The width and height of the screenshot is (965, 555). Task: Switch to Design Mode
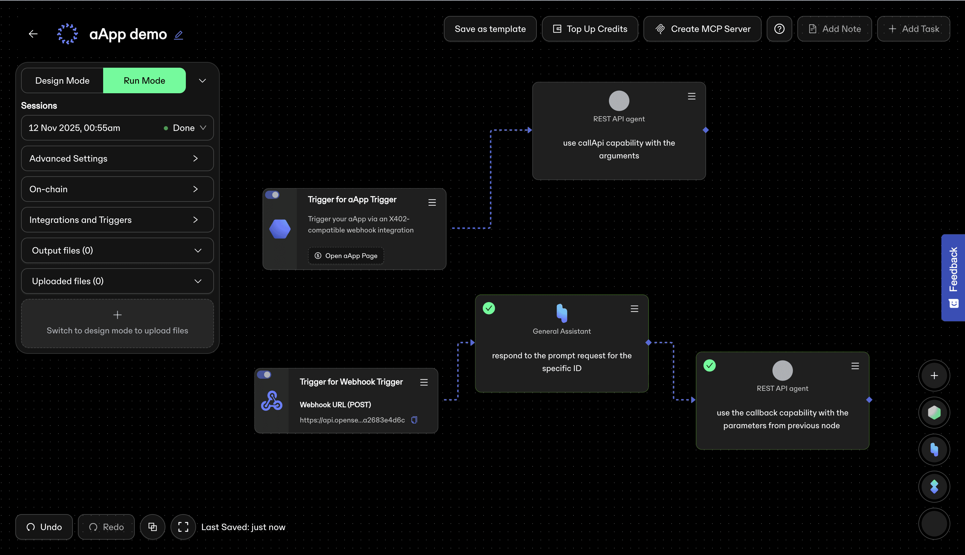click(x=62, y=80)
